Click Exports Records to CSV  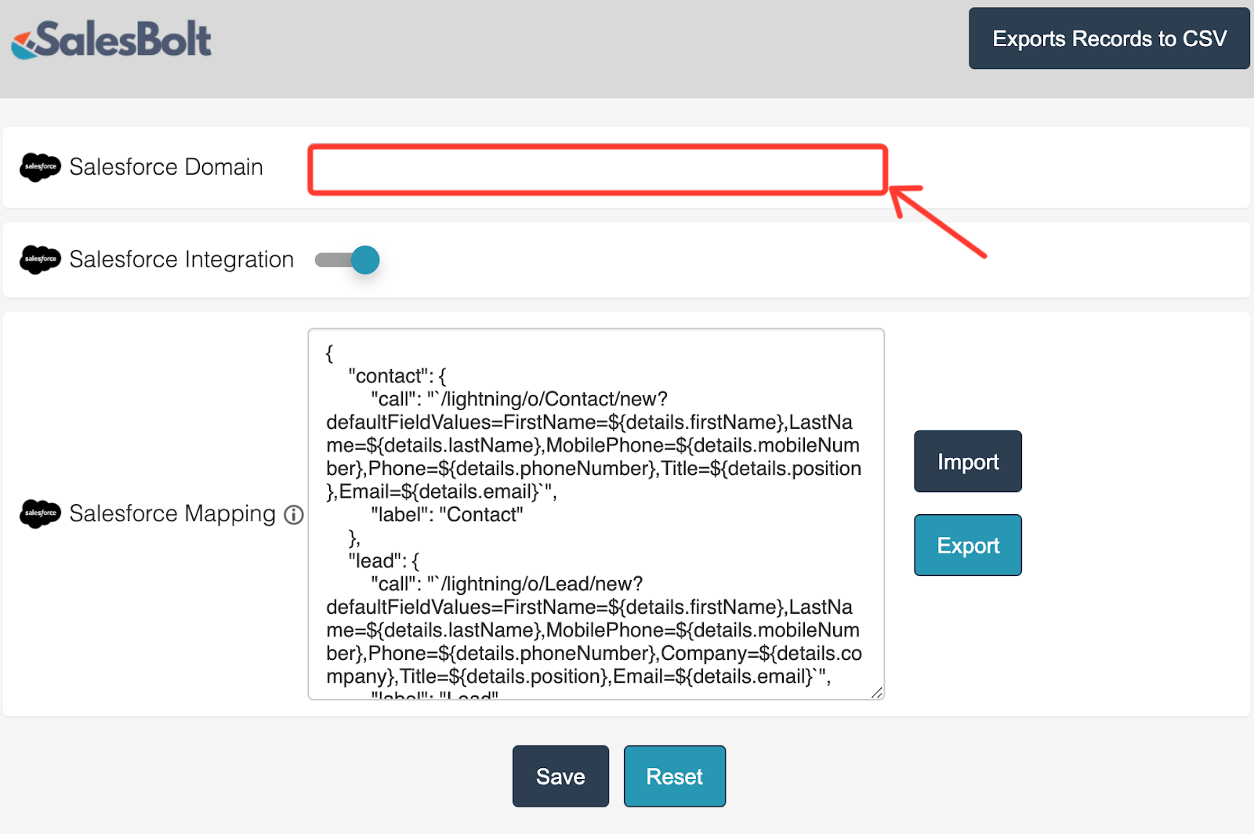pos(1108,38)
